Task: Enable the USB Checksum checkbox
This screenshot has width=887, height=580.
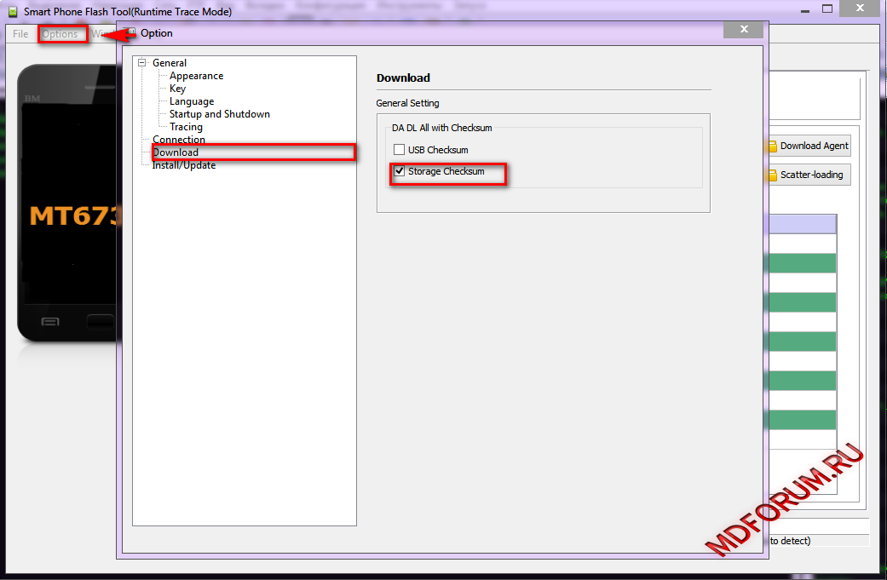Action: pyautogui.click(x=399, y=150)
